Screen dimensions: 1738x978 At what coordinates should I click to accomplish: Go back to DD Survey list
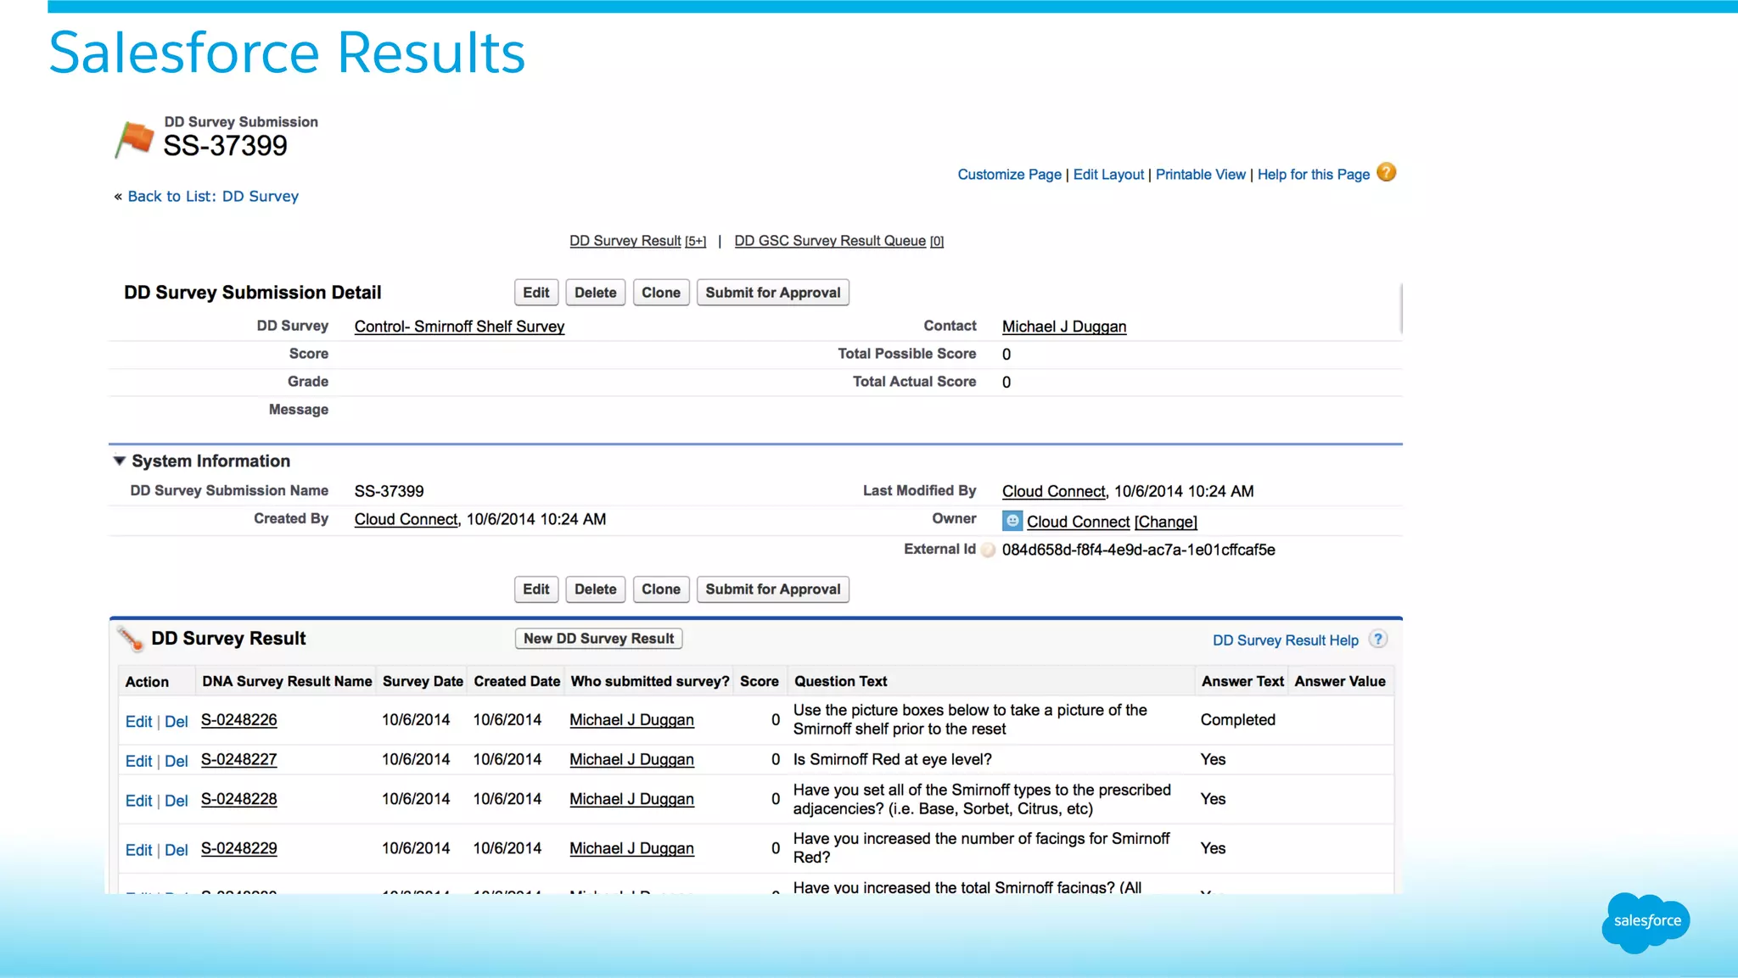coord(213,196)
